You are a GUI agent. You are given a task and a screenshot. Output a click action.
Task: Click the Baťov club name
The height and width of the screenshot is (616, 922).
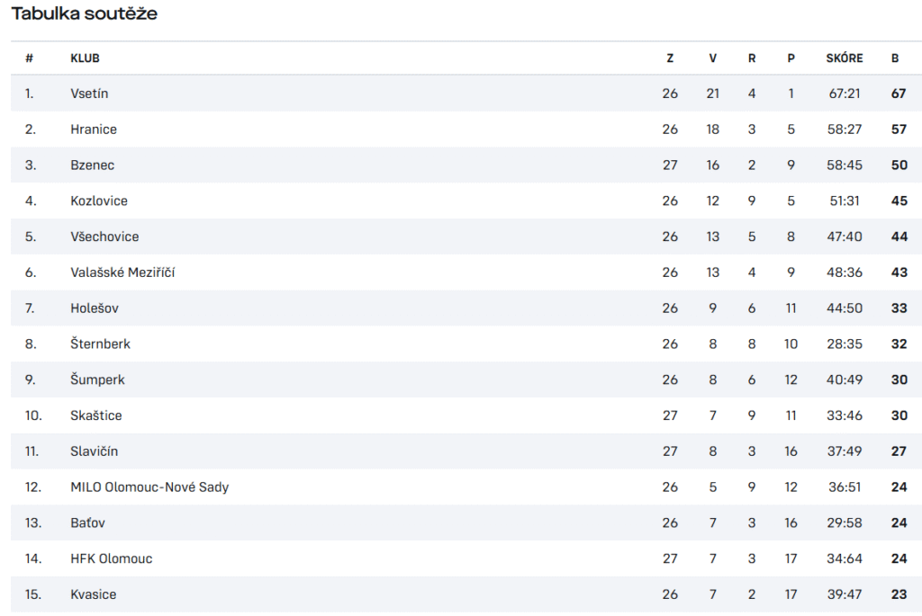[x=87, y=523]
